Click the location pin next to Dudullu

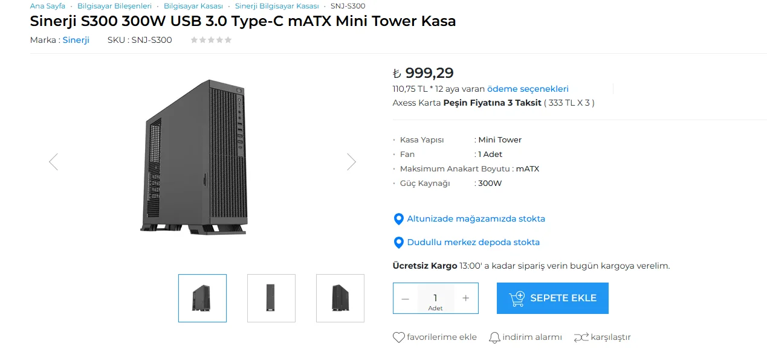pos(398,243)
